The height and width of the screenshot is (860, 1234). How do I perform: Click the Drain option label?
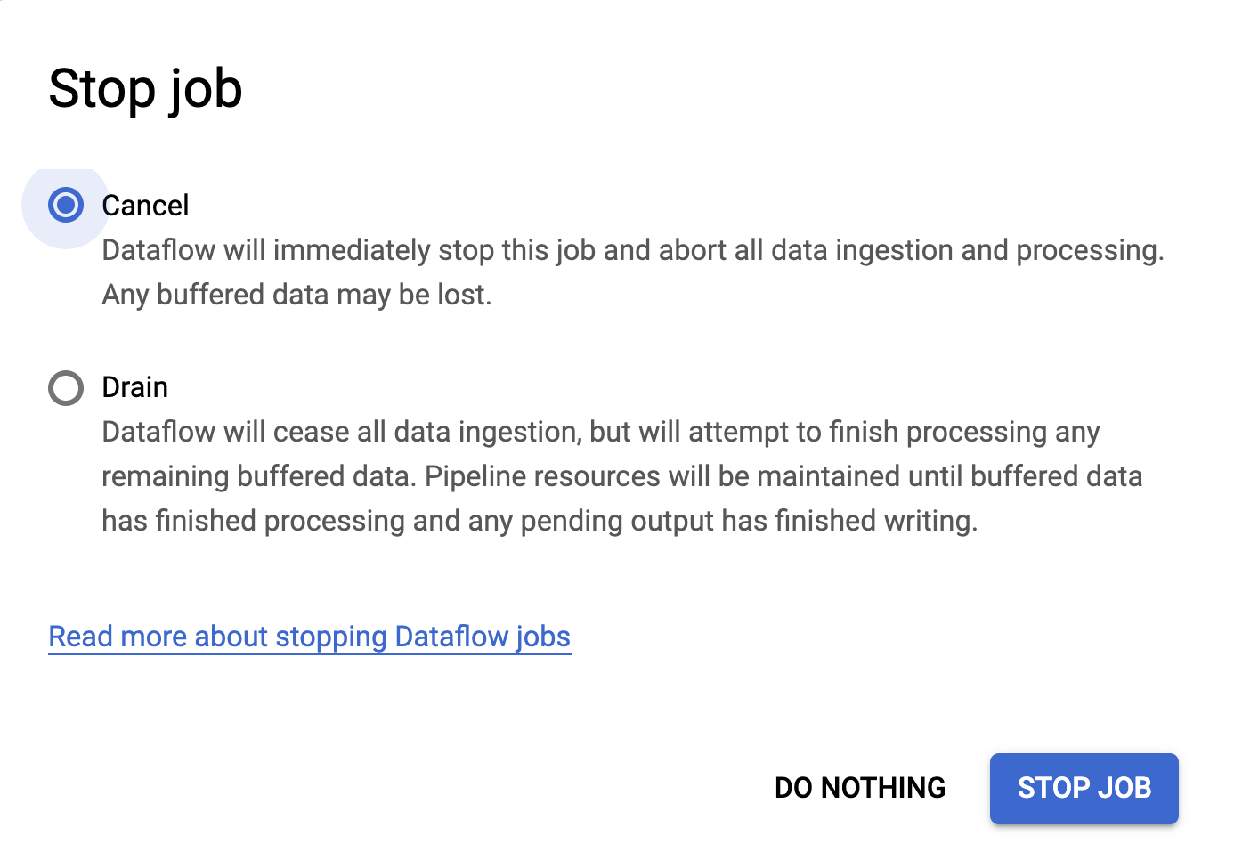coord(134,387)
